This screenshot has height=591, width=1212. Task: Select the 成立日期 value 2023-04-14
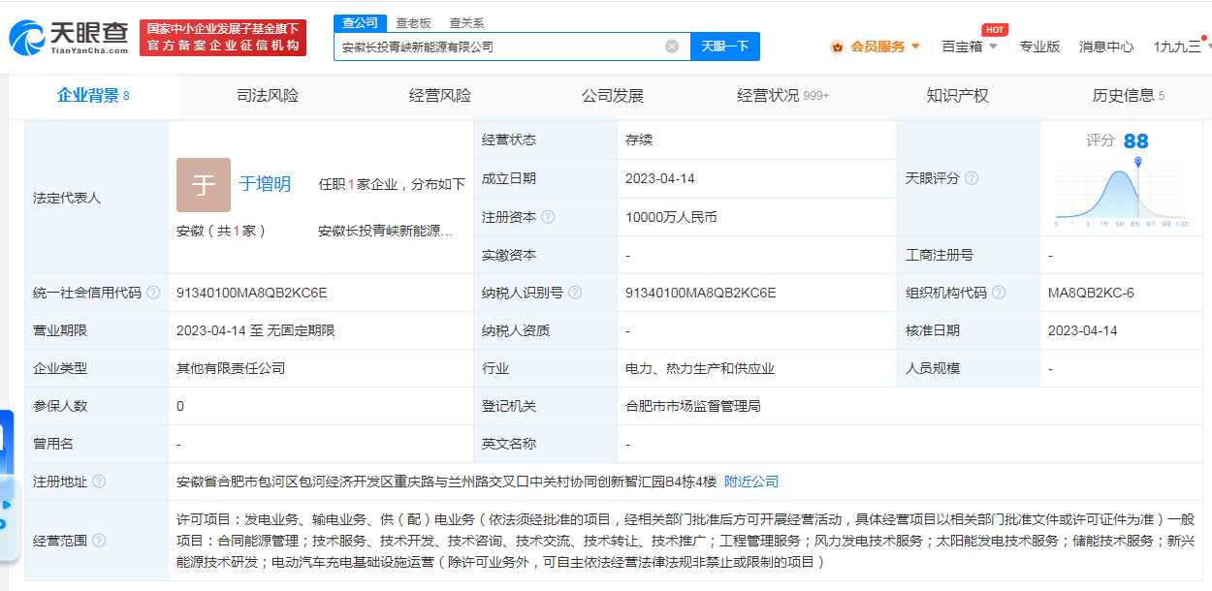(x=660, y=178)
